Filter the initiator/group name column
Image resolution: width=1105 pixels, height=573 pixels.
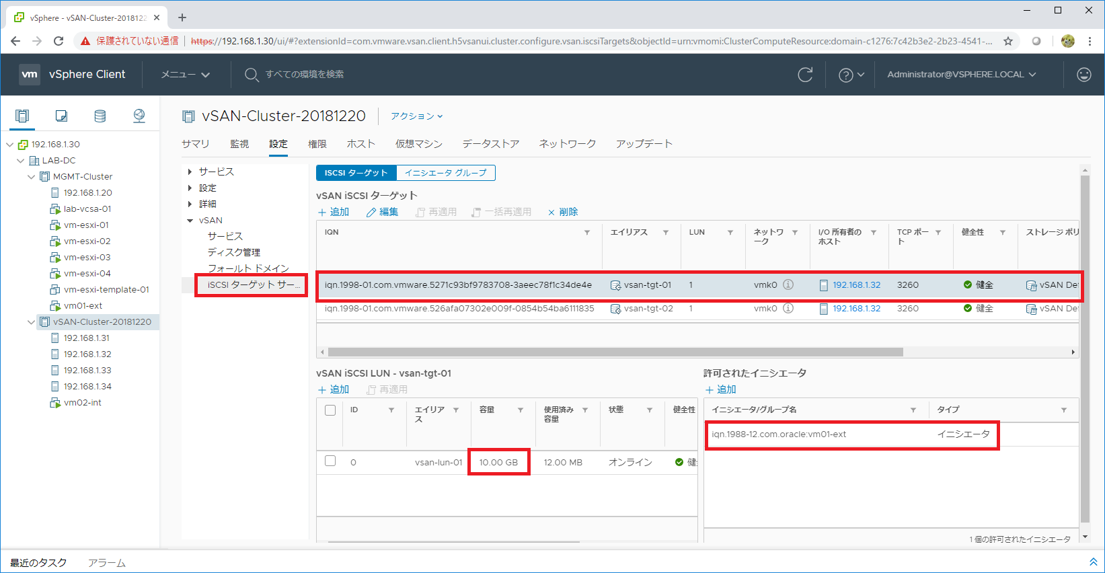coord(913,410)
